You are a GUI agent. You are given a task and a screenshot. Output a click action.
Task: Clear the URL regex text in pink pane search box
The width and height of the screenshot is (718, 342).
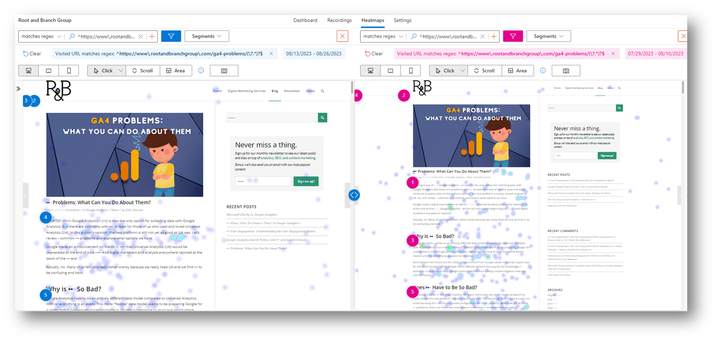click(x=483, y=36)
